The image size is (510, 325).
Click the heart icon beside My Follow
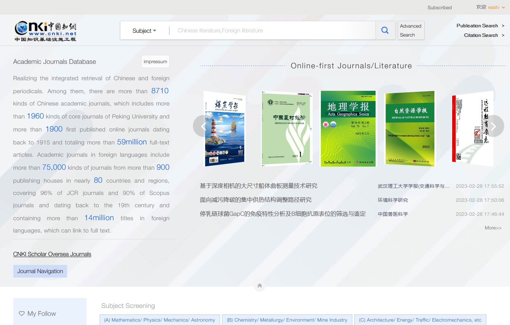(x=22, y=313)
